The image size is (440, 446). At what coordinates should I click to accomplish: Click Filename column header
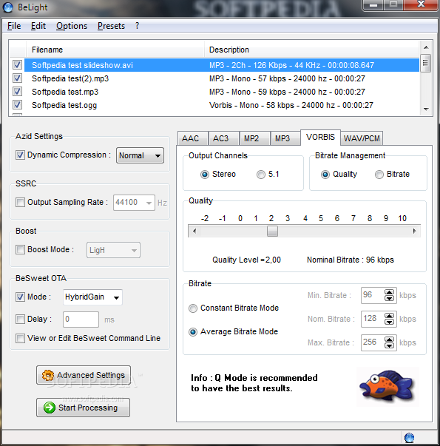pyautogui.click(x=115, y=50)
